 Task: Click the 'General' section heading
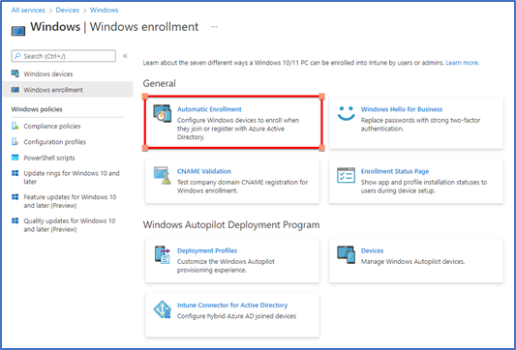coord(160,83)
